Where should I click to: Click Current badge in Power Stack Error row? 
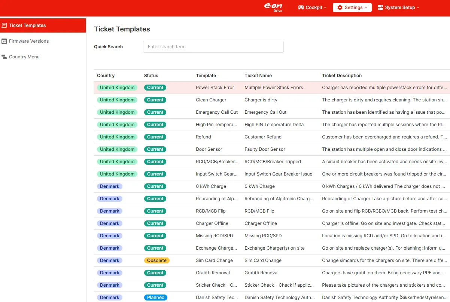pyautogui.click(x=155, y=88)
